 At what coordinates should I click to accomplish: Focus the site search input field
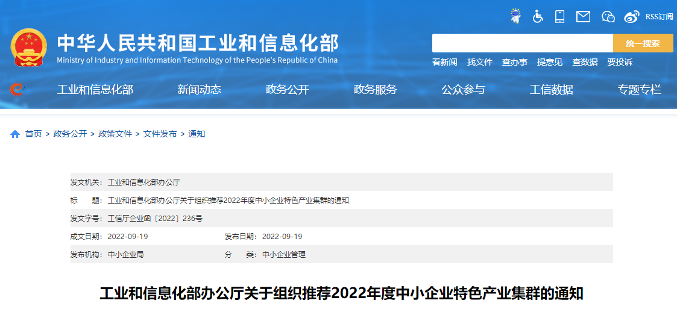[x=522, y=43]
